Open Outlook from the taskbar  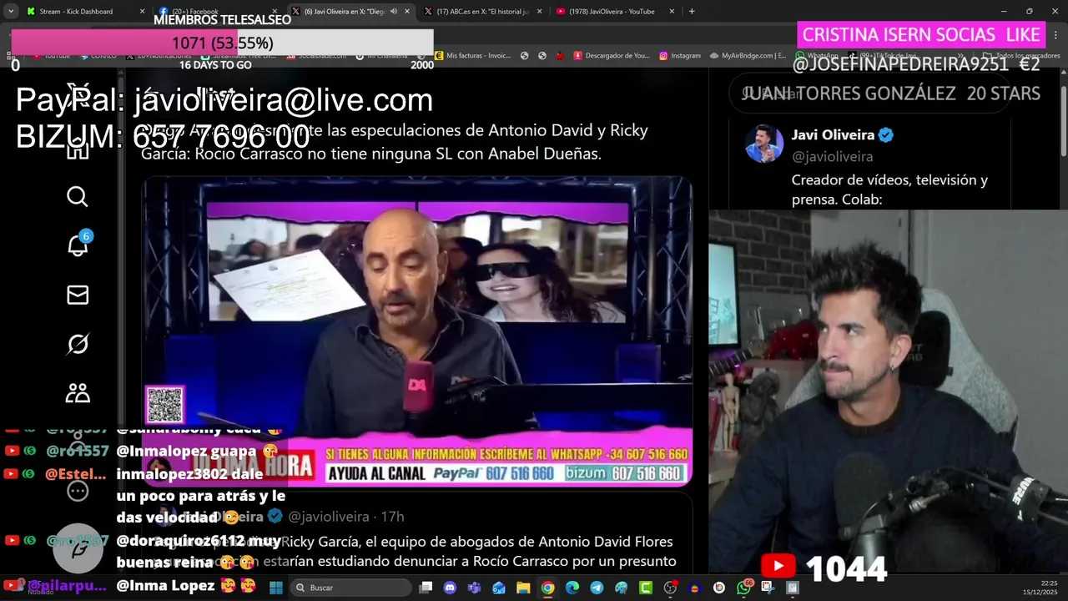pyautogui.click(x=499, y=588)
